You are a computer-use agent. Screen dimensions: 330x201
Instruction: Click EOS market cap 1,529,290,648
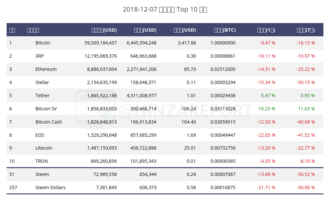(102, 135)
